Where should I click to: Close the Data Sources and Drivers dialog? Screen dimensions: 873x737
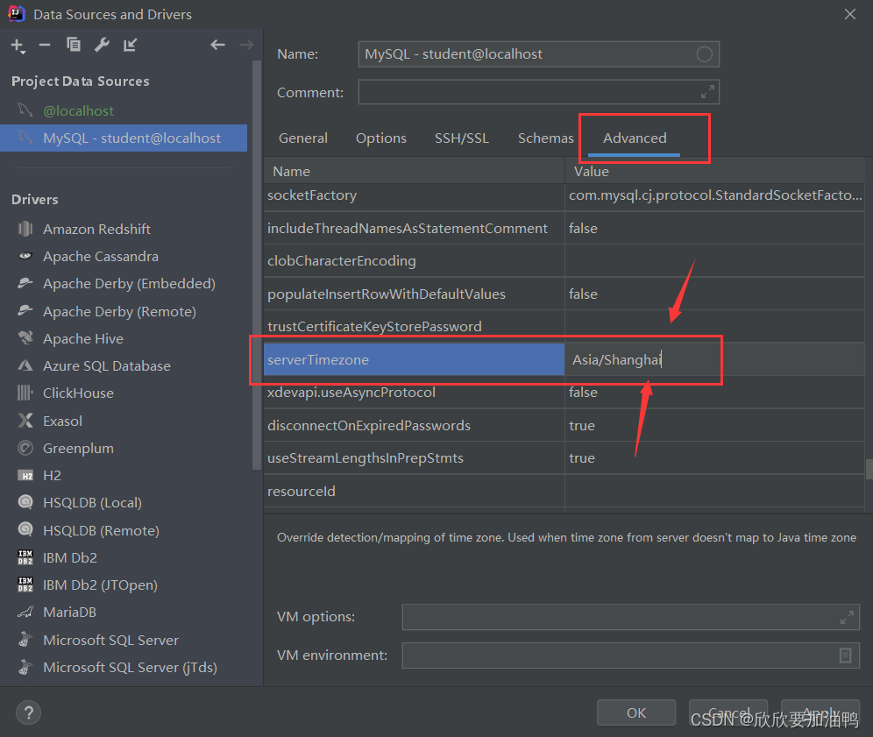(850, 14)
